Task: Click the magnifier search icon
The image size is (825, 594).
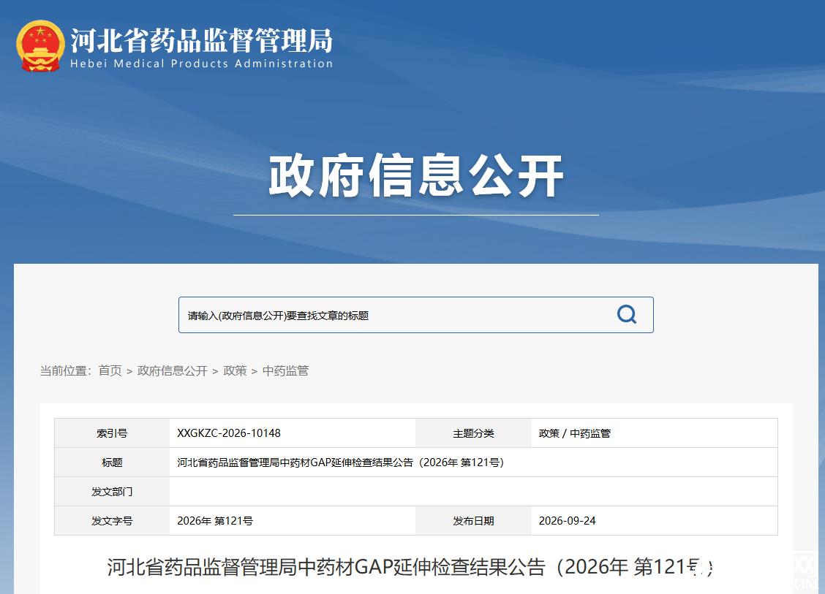Action: coord(627,314)
